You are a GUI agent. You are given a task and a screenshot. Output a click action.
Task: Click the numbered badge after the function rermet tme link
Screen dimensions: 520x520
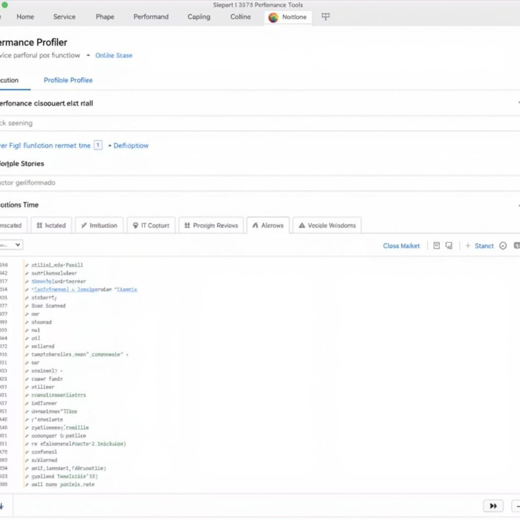click(x=98, y=145)
